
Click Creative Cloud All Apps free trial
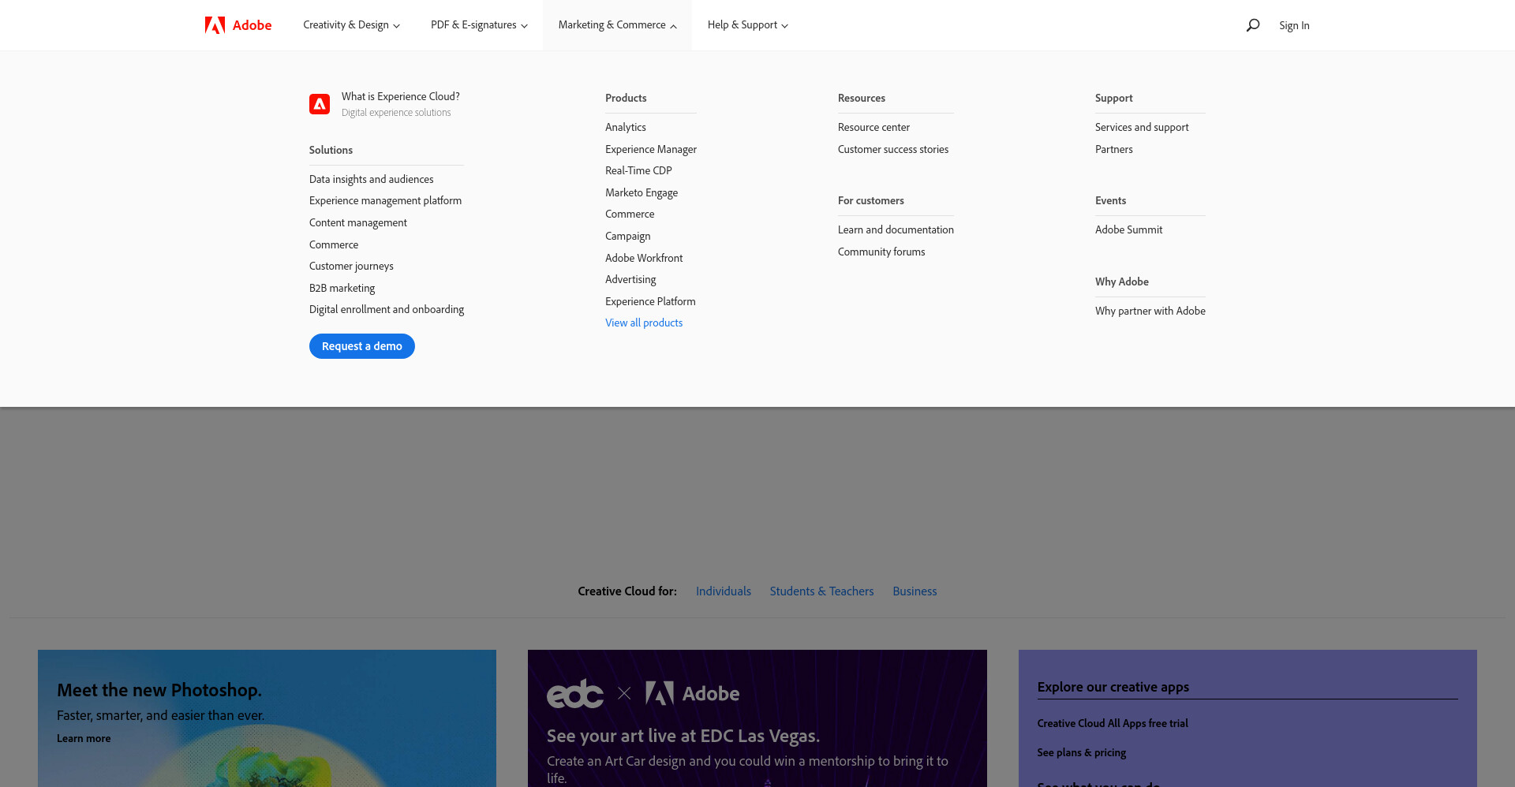point(1113,723)
